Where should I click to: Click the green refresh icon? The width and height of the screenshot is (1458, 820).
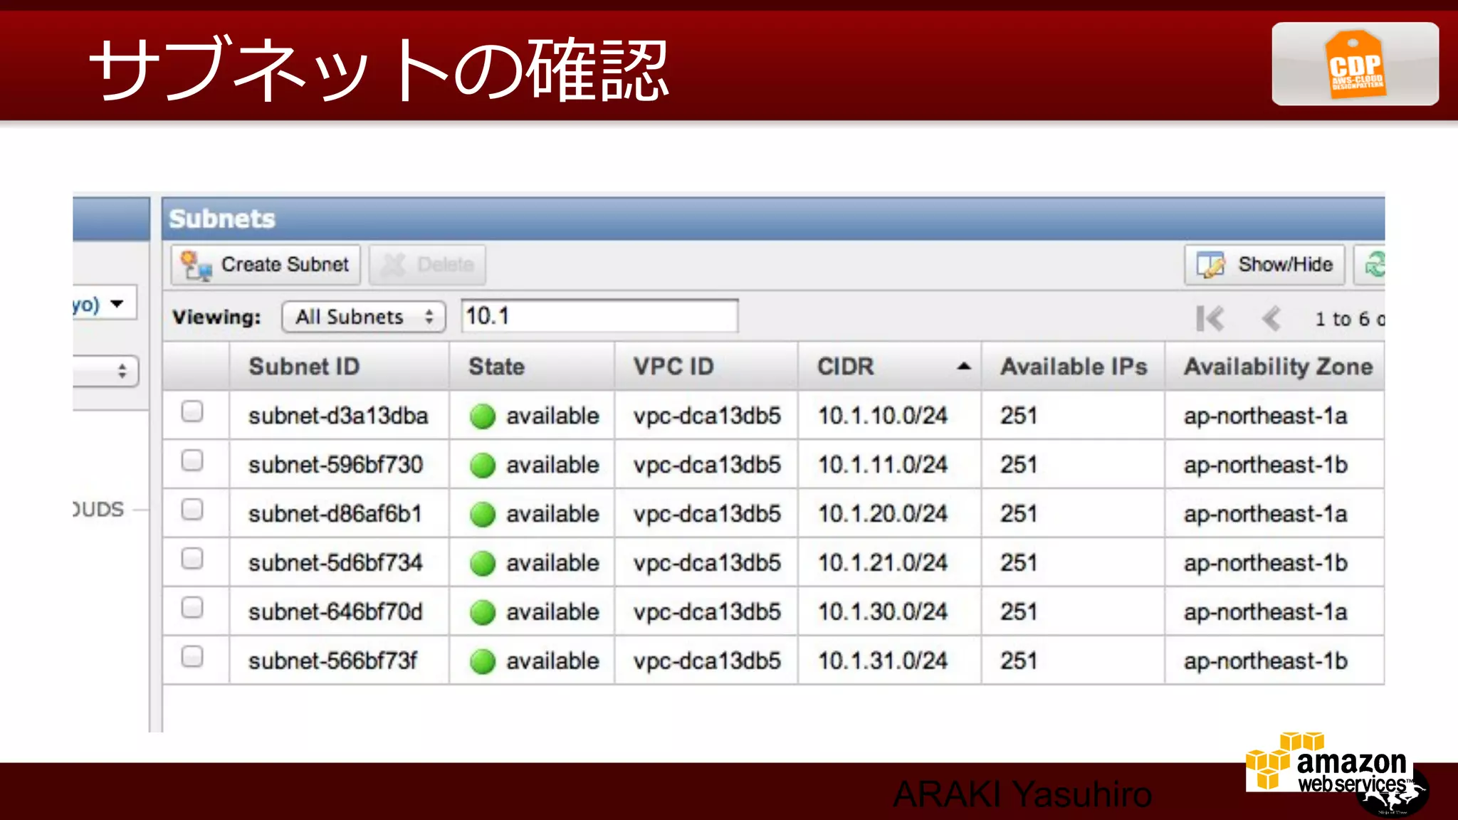(x=1374, y=265)
